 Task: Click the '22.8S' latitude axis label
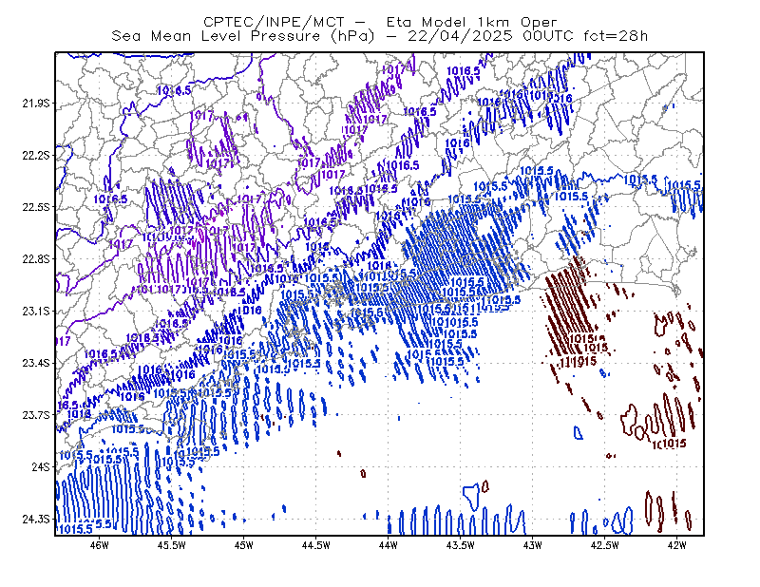coord(36,259)
